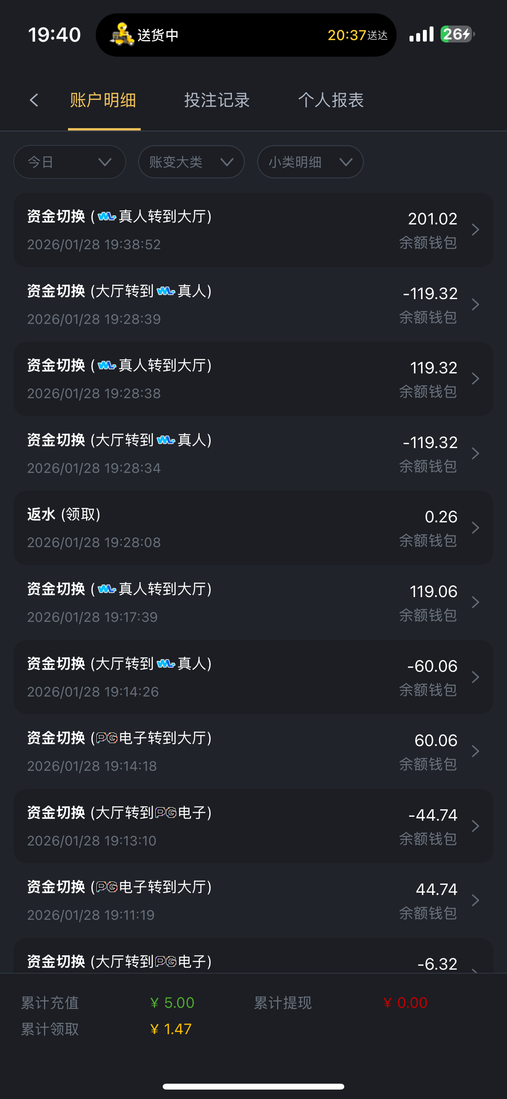Viewport: 507px width, 1099px height.
Task: Tap chevron next to 44.74 amount
Action: [x=475, y=900]
